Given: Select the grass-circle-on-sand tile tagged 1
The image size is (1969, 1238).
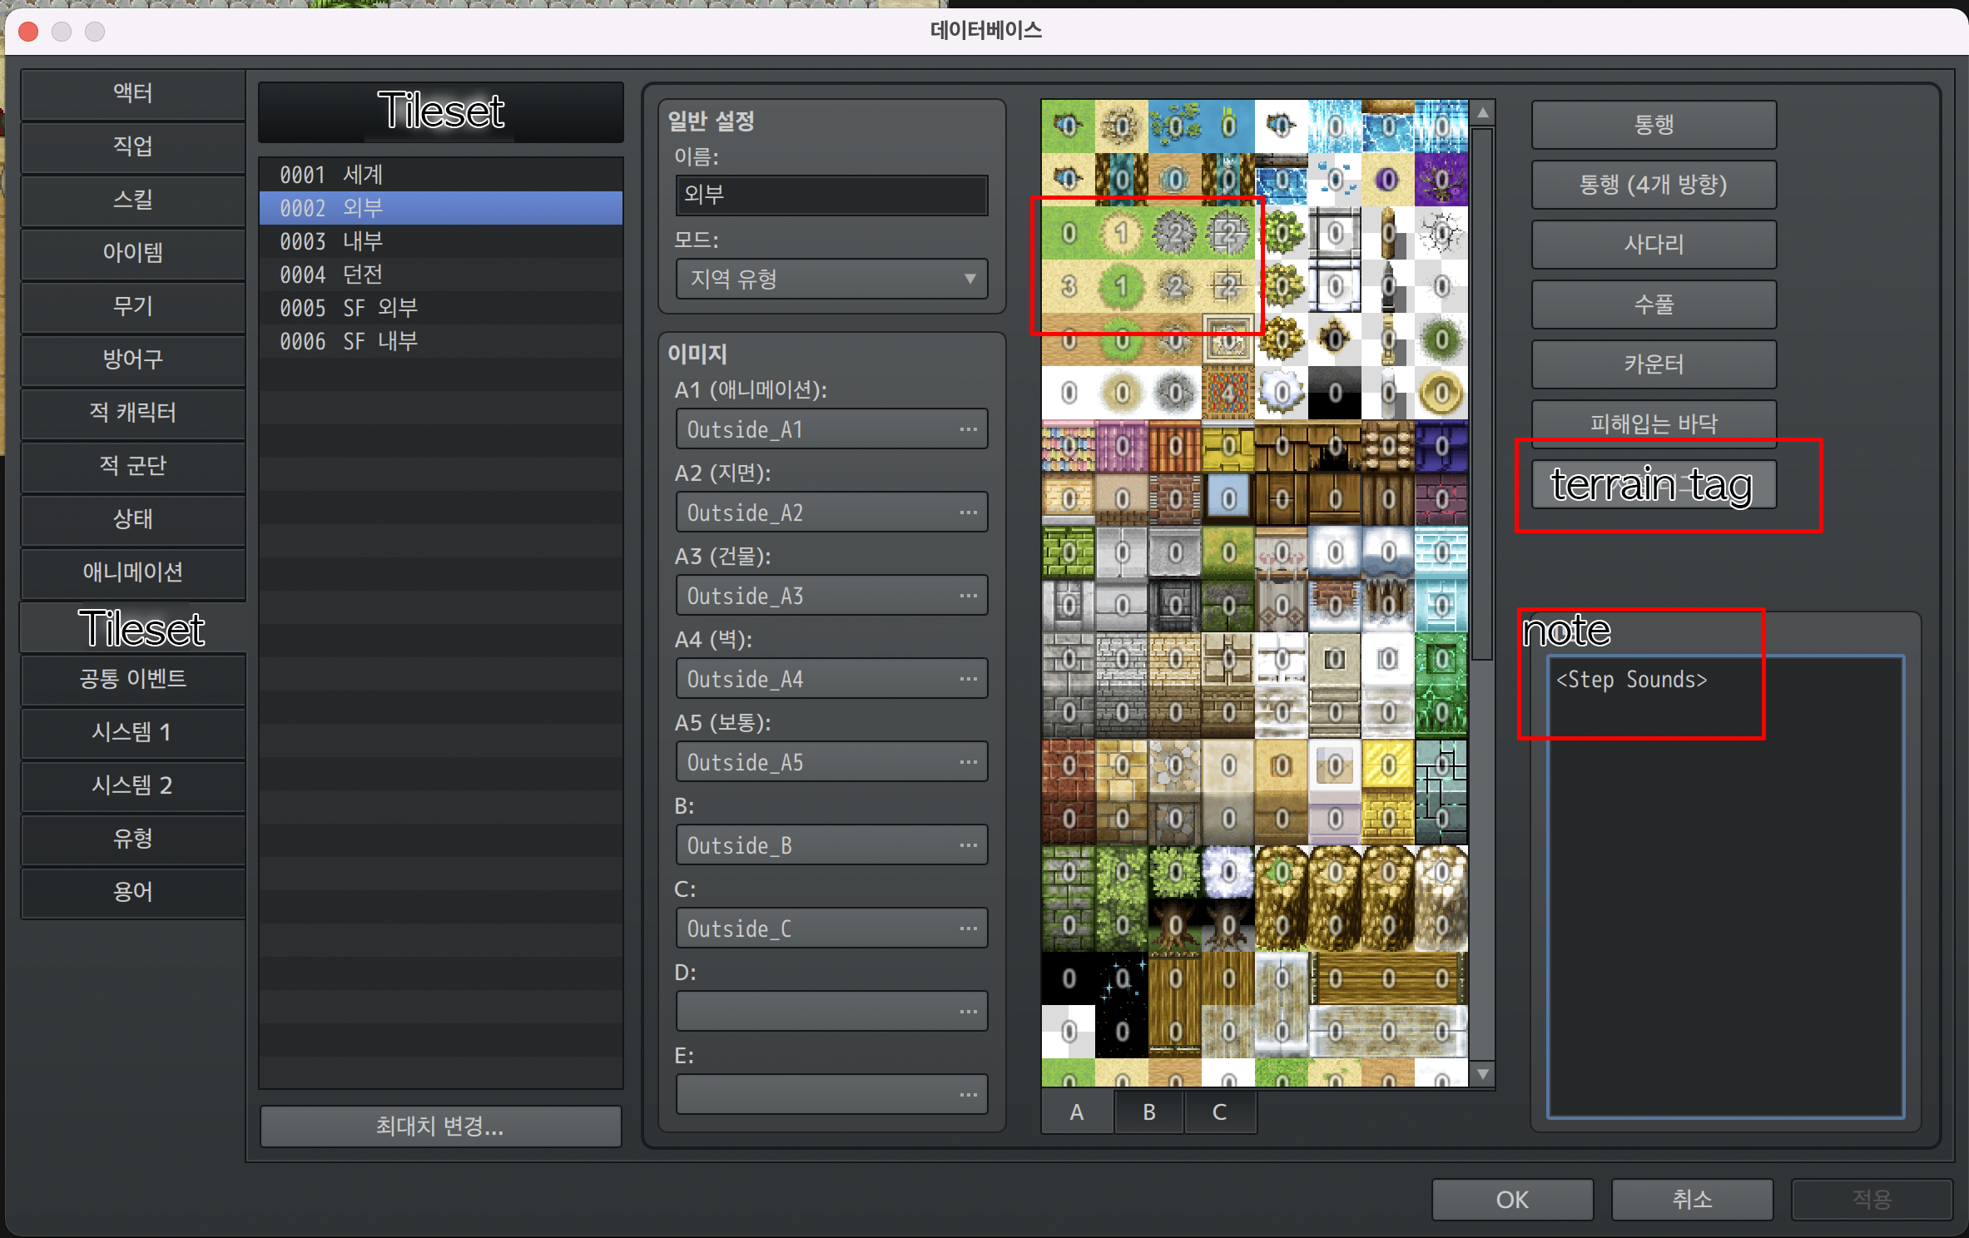Looking at the screenshot, I should coord(1122,286).
